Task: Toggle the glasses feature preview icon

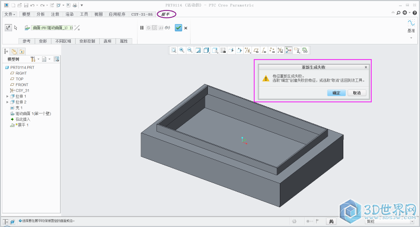Action: (167, 28)
